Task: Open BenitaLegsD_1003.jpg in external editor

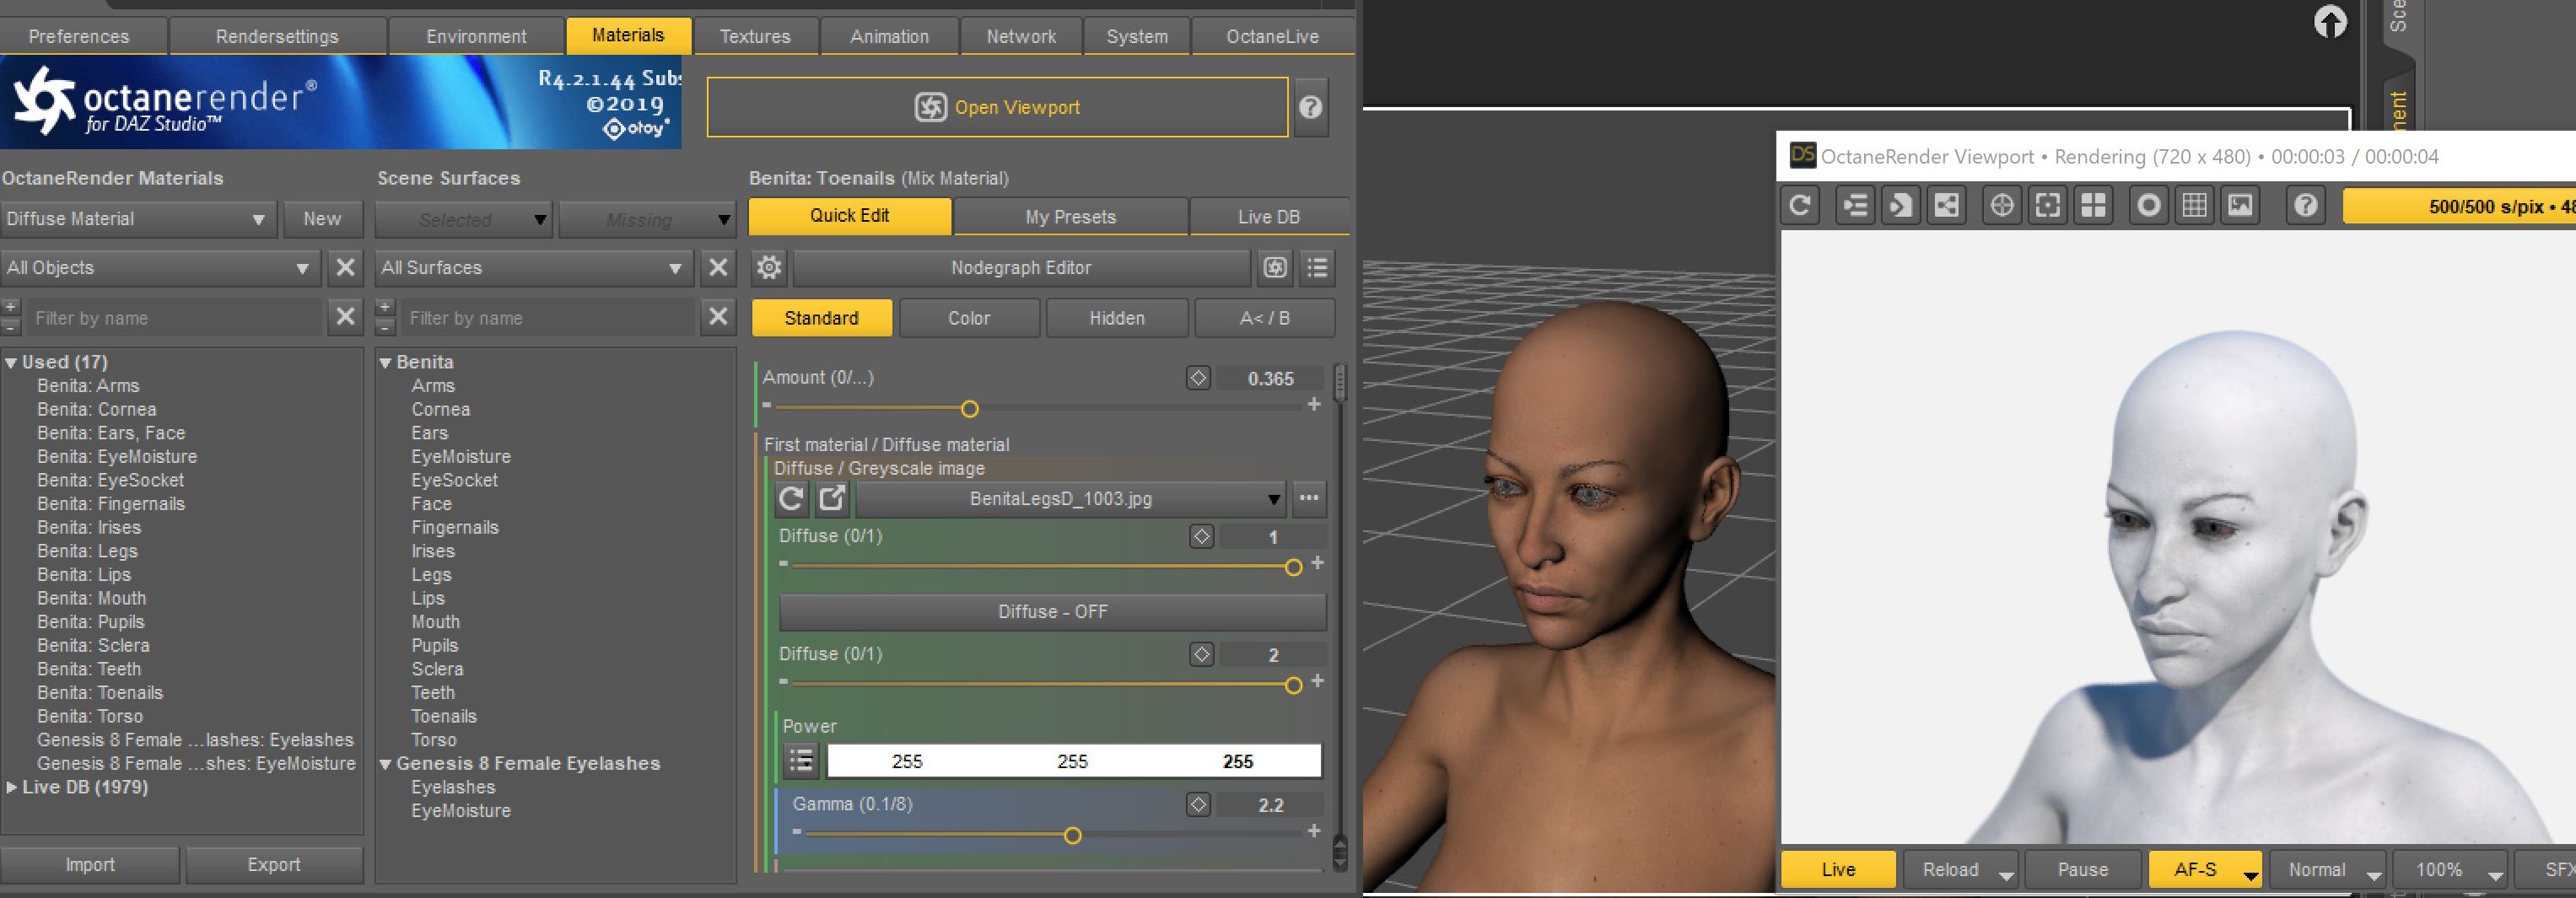Action: 832,498
